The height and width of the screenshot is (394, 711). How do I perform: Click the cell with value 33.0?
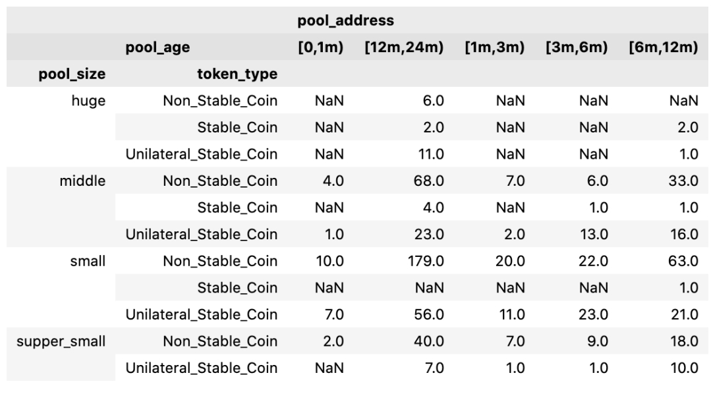pos(685,181)
